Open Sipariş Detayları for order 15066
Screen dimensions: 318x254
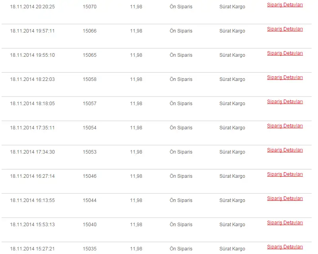285,29
